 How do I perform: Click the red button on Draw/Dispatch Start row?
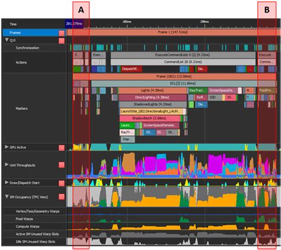click(62, 183)
